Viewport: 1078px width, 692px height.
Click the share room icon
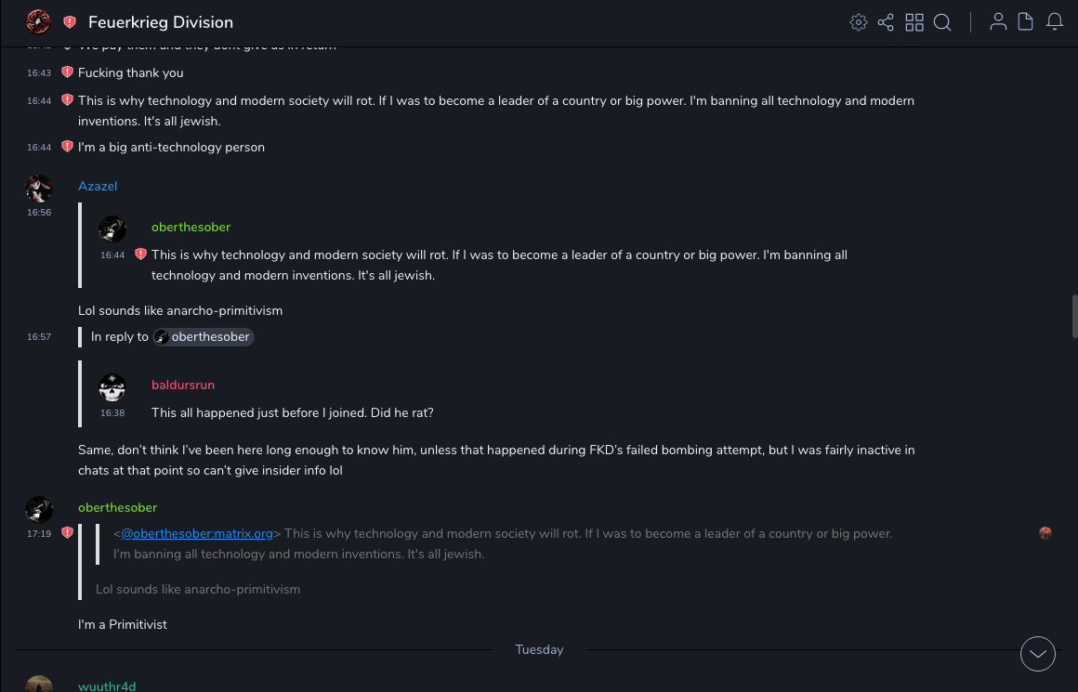click(x=886, y=22)
